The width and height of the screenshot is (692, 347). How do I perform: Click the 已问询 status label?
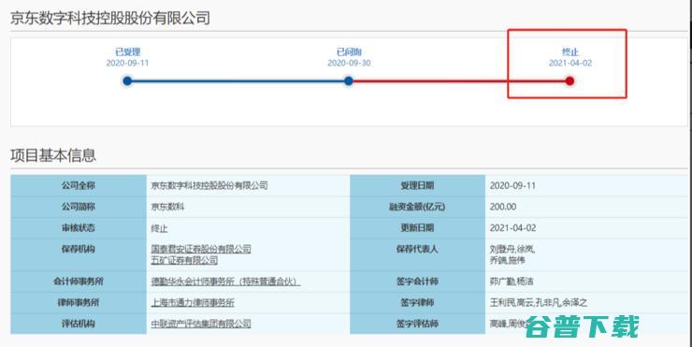(349, 52)
